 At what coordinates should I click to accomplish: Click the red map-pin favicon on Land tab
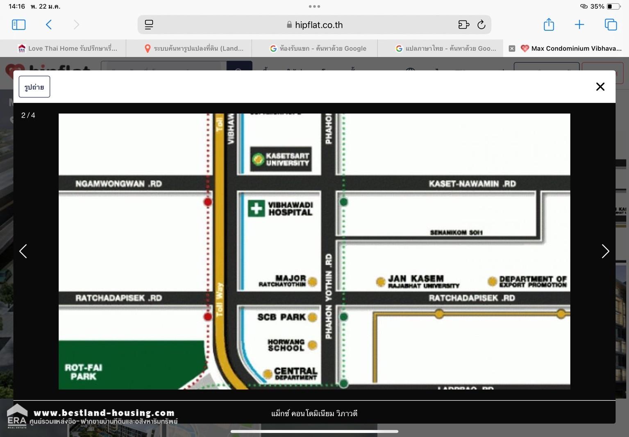click(148, 48)
